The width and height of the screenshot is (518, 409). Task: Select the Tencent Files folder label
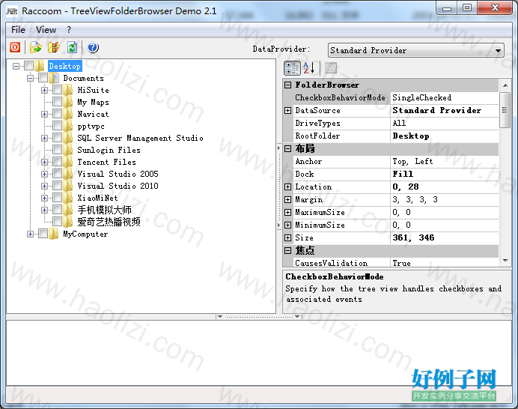[x=106, y=162]
